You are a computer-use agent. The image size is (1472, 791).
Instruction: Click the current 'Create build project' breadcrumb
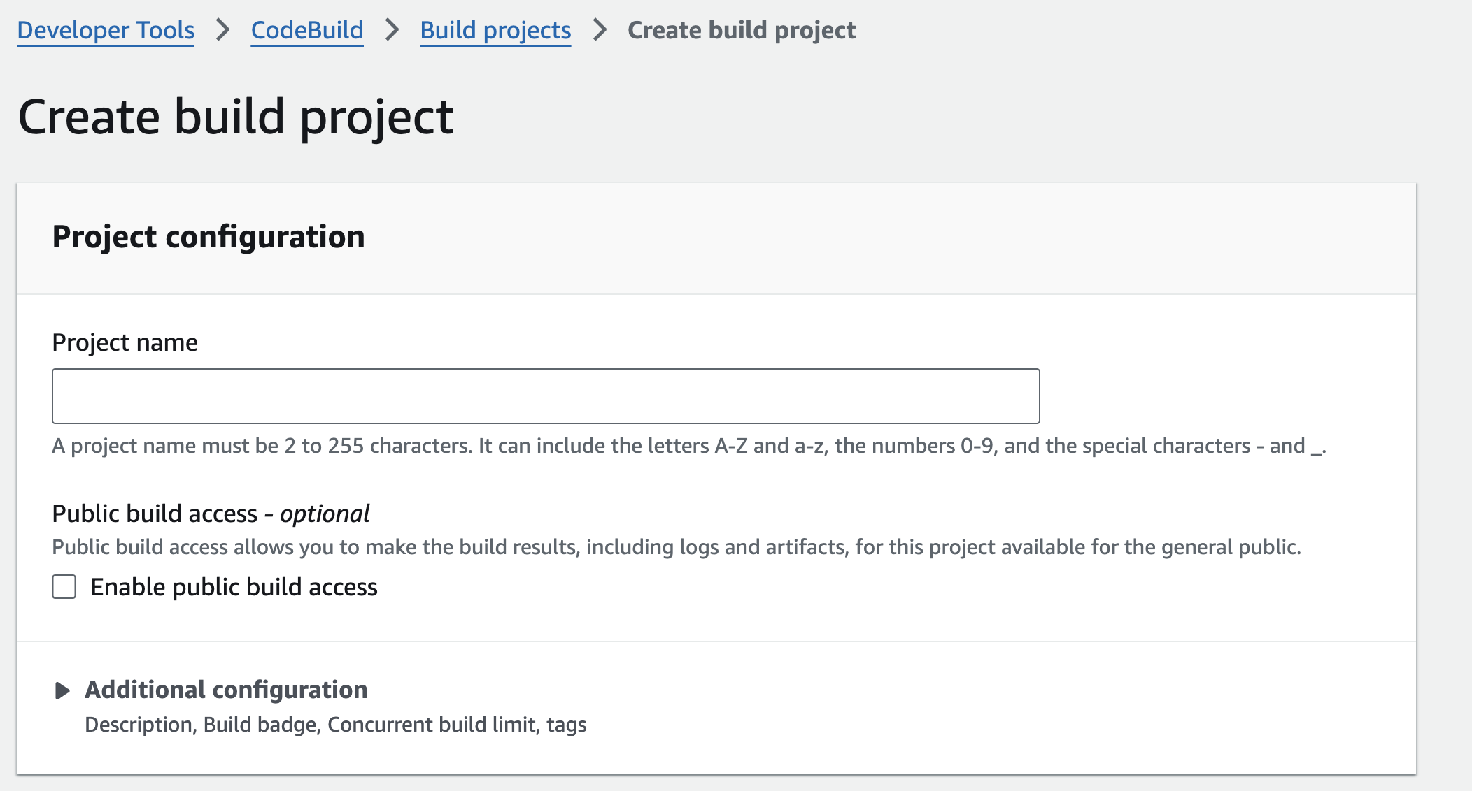[741, 30]
